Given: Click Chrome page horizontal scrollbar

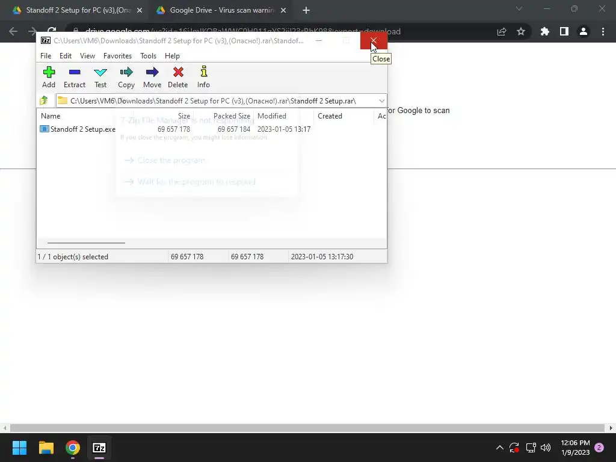Looking at the screenshot, I should tap(307, 428).
